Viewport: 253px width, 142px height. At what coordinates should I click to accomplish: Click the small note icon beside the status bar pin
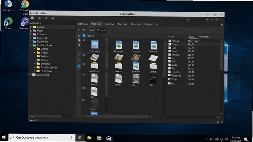(218, 122)
